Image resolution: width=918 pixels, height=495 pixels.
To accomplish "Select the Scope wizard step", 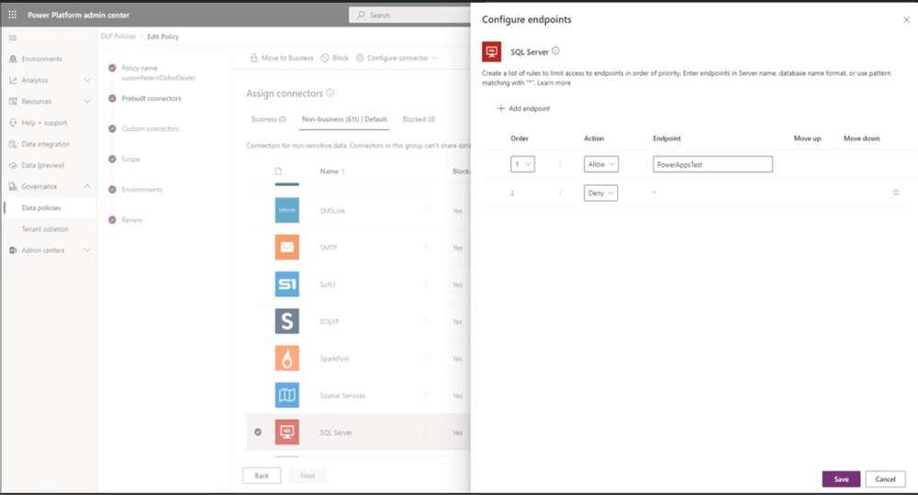I will (130, 159).
